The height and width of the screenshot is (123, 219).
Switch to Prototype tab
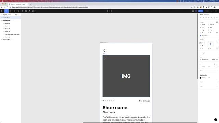pyautogui.click(x=206, y=15)
